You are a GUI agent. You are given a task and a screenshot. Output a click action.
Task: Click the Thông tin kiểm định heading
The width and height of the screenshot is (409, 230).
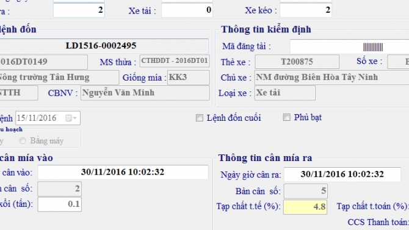pyautogui.click(x=266, y=29)
